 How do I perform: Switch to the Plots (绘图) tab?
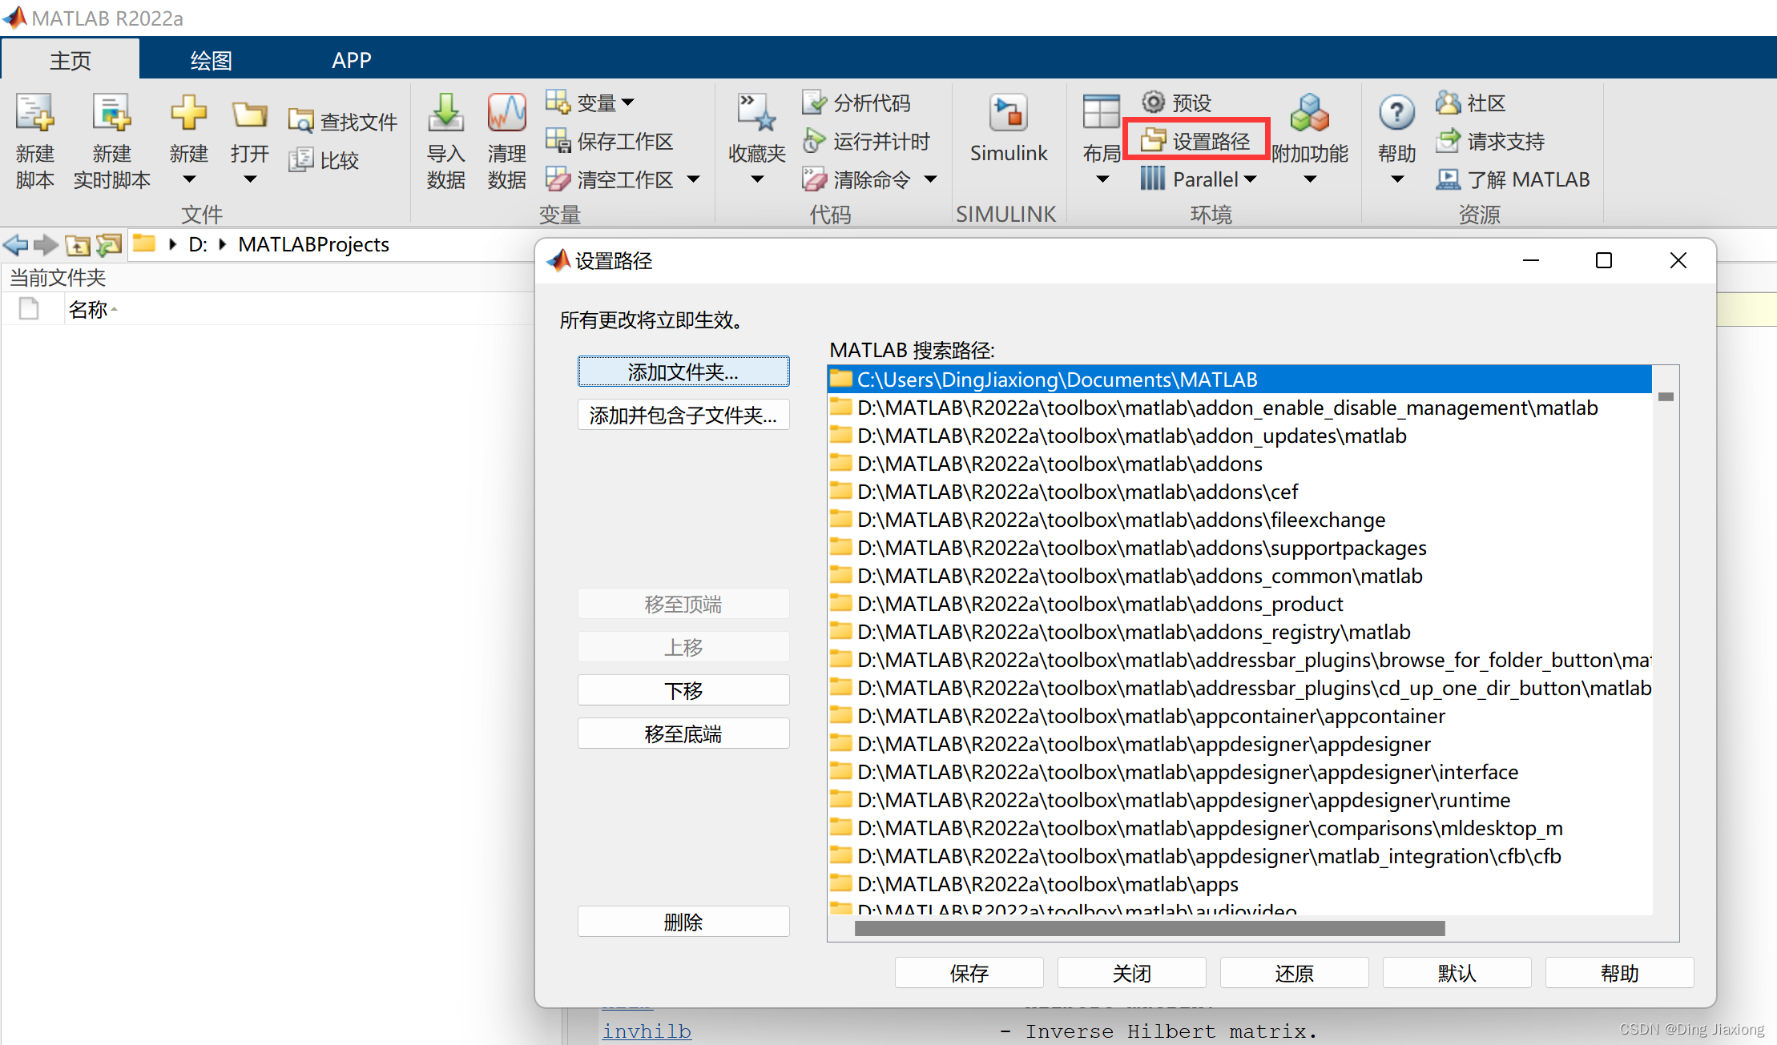[211, 60]
